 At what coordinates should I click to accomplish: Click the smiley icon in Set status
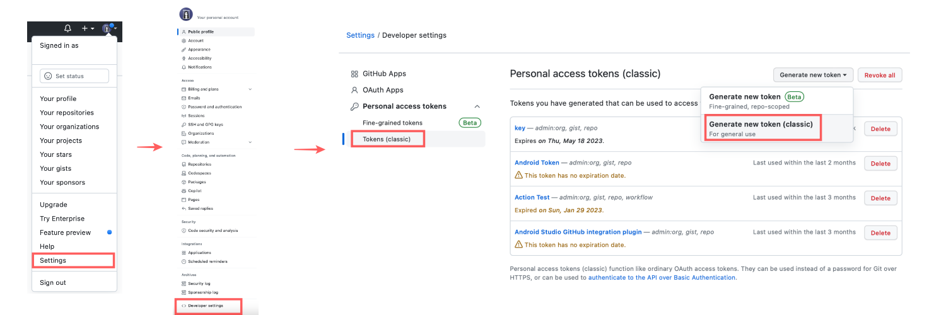point(48,76)
